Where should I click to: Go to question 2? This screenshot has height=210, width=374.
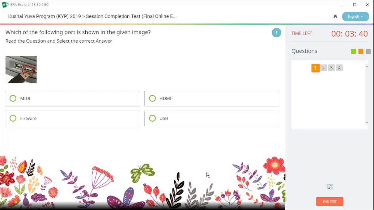(x=323, y=68)
